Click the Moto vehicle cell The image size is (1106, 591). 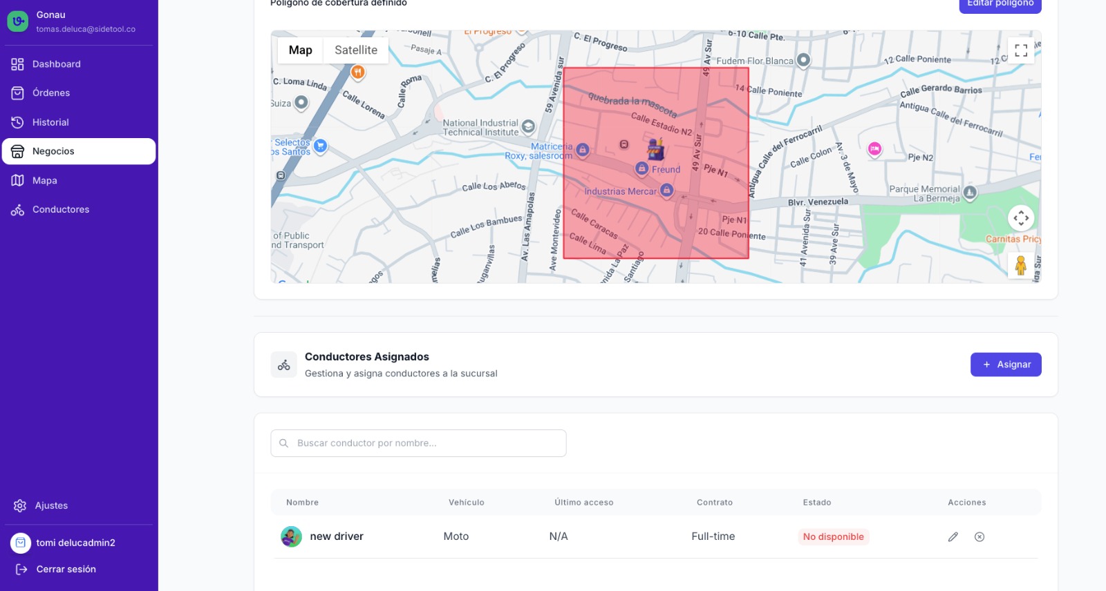coord(456,536)
